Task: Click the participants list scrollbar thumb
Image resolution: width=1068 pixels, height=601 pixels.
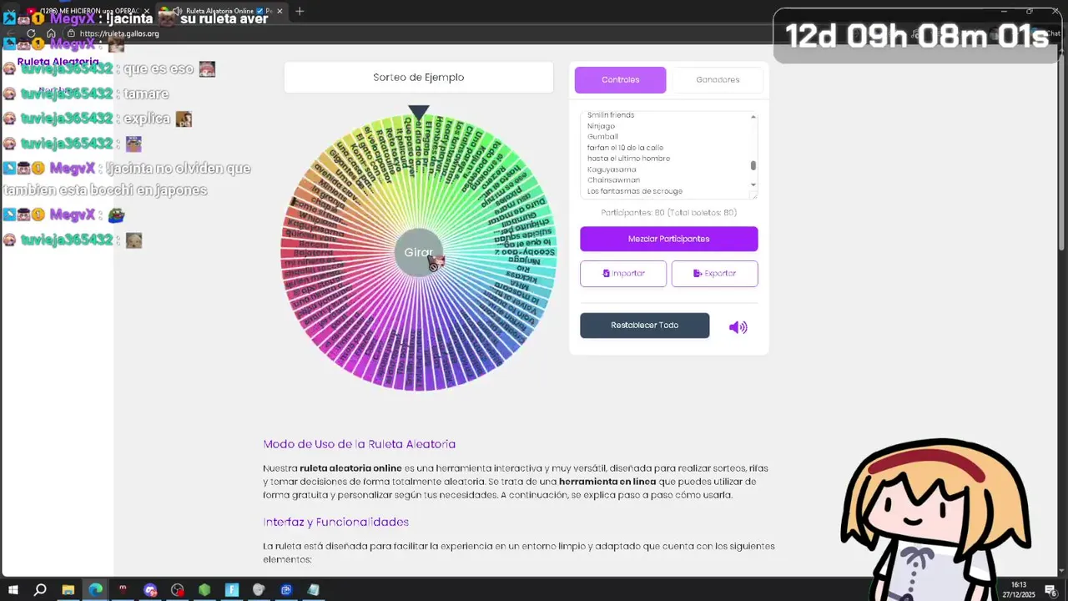Action: [753, 165]
